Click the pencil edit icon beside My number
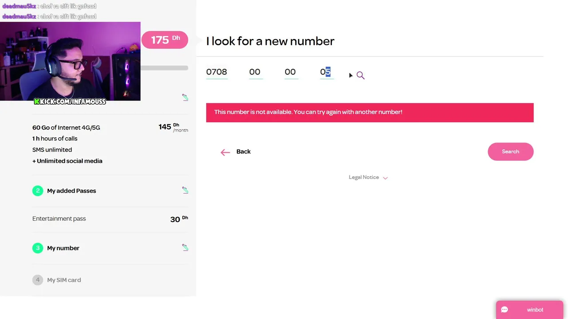 (185, 247)
